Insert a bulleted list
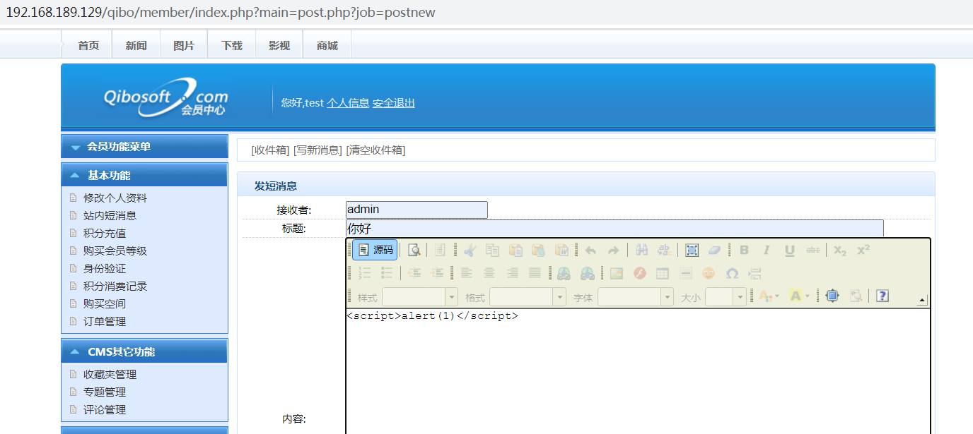Viewport: 973px width, 434px height. coord(388,273)
